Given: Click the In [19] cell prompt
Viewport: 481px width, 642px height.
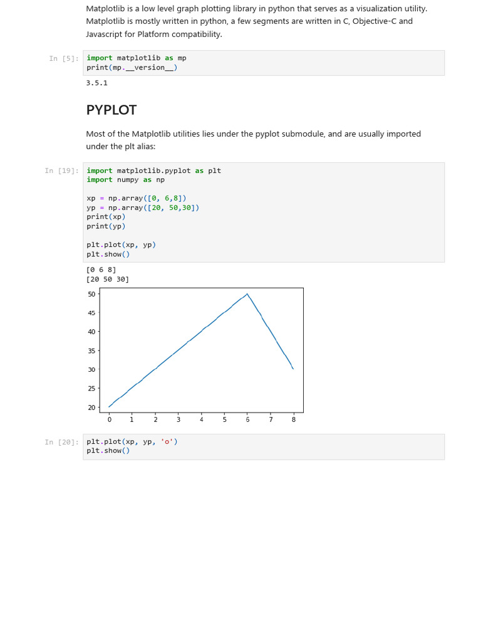Looking at the screenshot, I should [62, 171].
